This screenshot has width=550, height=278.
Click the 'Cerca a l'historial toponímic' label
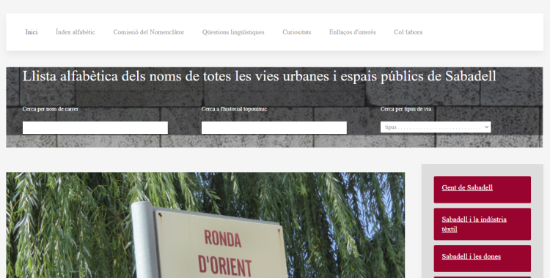coord(235,109)
